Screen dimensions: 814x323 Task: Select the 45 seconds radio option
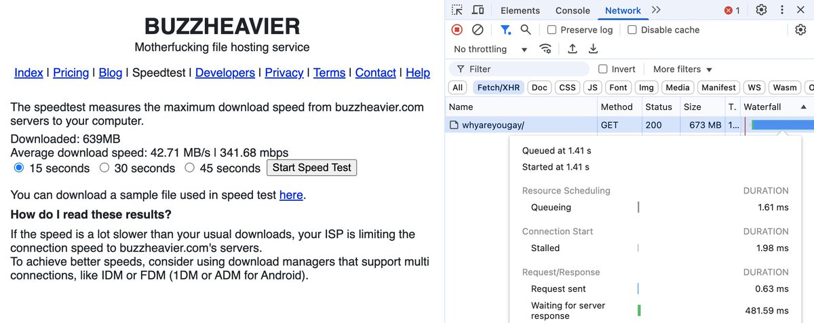pos(190,168)
